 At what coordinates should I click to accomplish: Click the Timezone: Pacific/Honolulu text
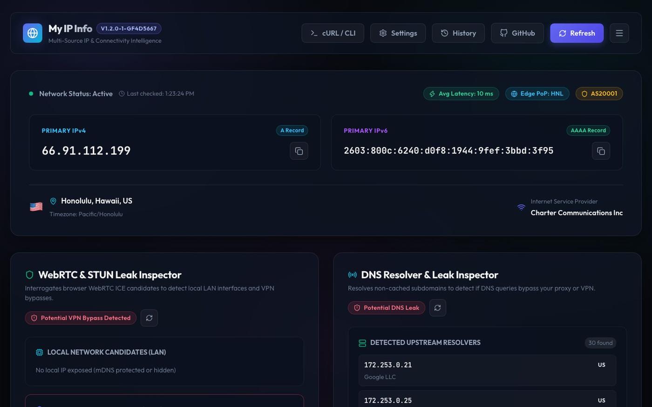click(x=86, y=214)
